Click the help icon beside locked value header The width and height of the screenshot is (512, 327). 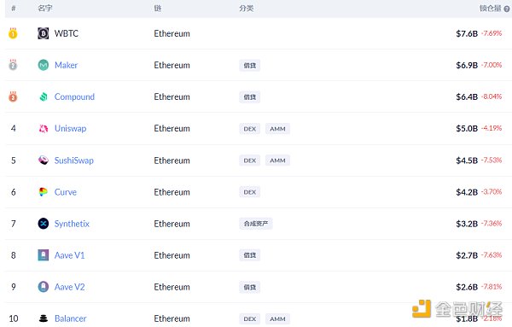coord(507,9)
